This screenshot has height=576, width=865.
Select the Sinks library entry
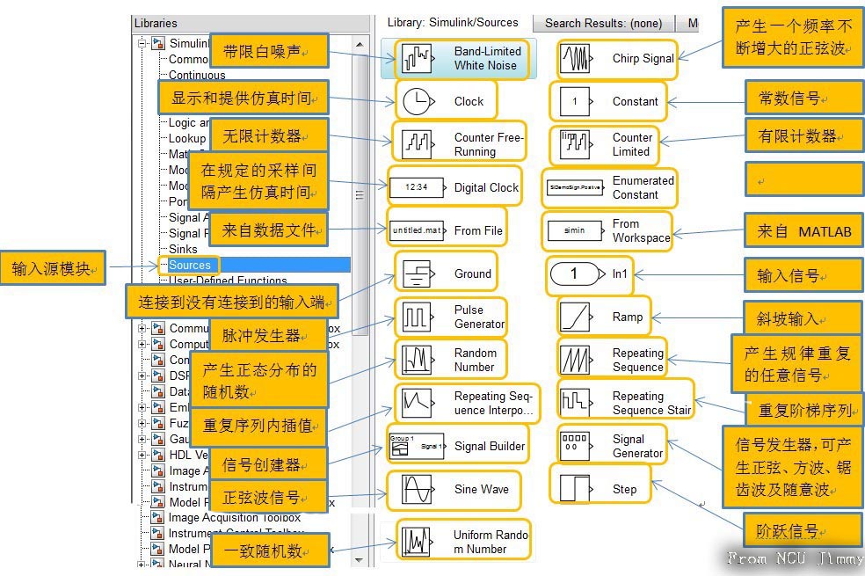[x=185, y=249]
